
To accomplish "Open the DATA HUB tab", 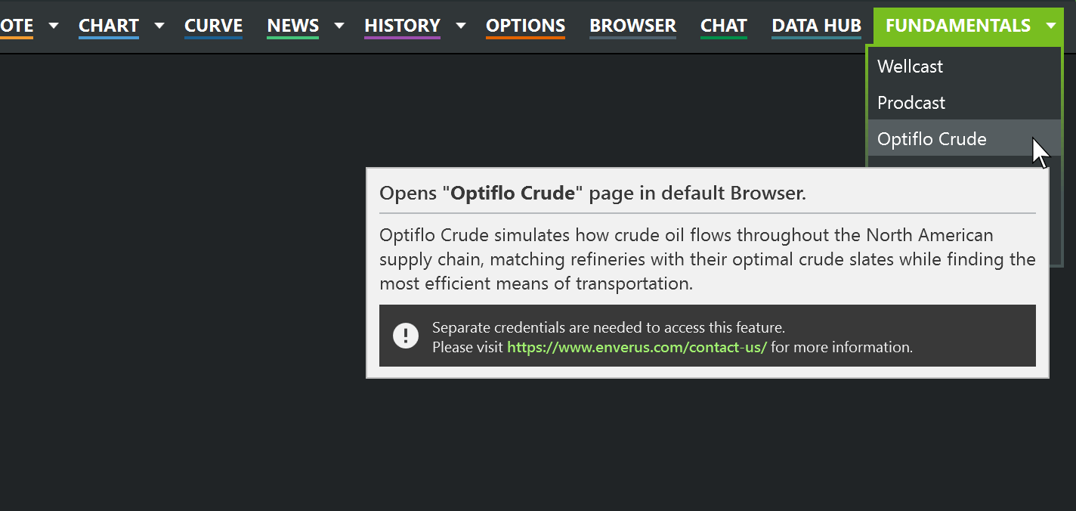I will point(816,26).
